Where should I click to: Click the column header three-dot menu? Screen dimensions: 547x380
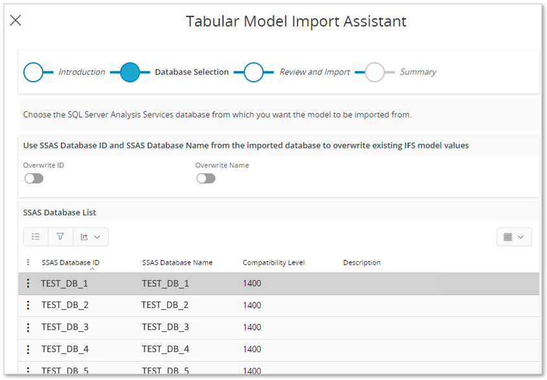coord(28,263)
